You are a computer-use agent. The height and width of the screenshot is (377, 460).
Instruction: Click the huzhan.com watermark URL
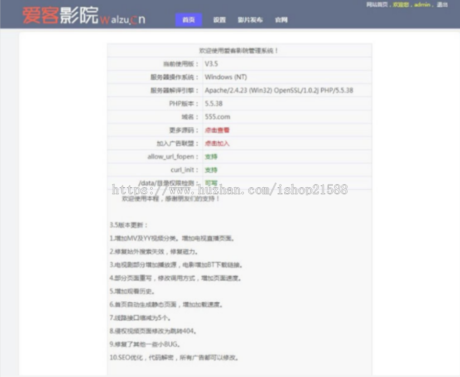point(230,189)
